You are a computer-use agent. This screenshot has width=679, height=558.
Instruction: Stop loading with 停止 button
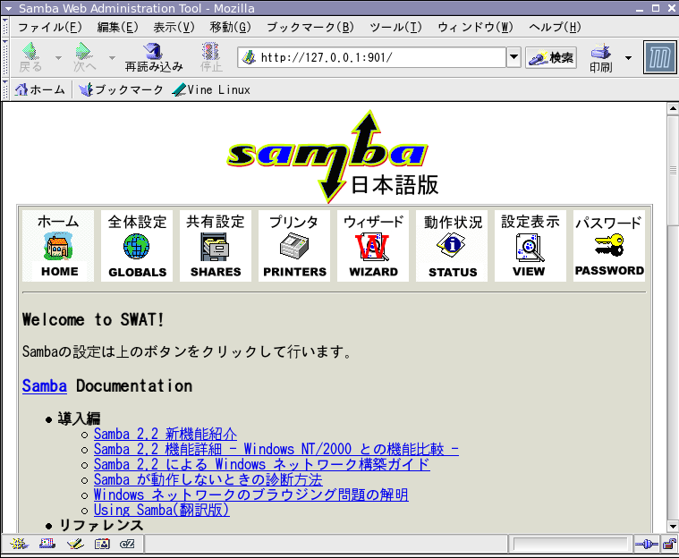211,57
